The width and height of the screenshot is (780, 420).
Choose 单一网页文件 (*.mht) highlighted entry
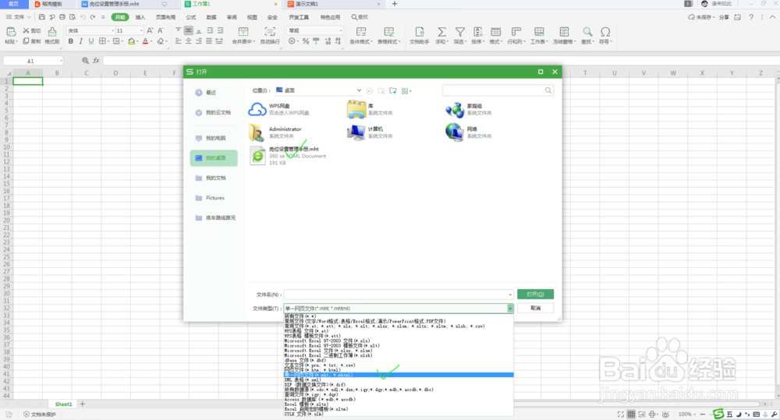point(399,375)
